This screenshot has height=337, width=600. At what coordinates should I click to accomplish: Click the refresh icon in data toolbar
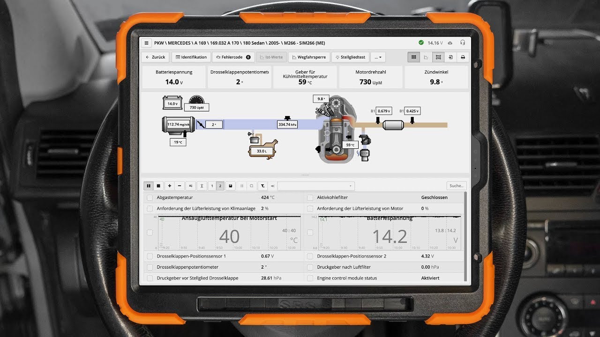point(251,186)
